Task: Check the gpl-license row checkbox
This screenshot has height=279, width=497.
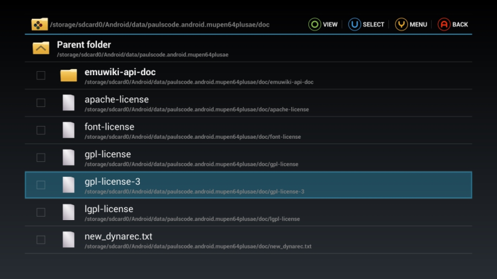Action: point(41,157)
